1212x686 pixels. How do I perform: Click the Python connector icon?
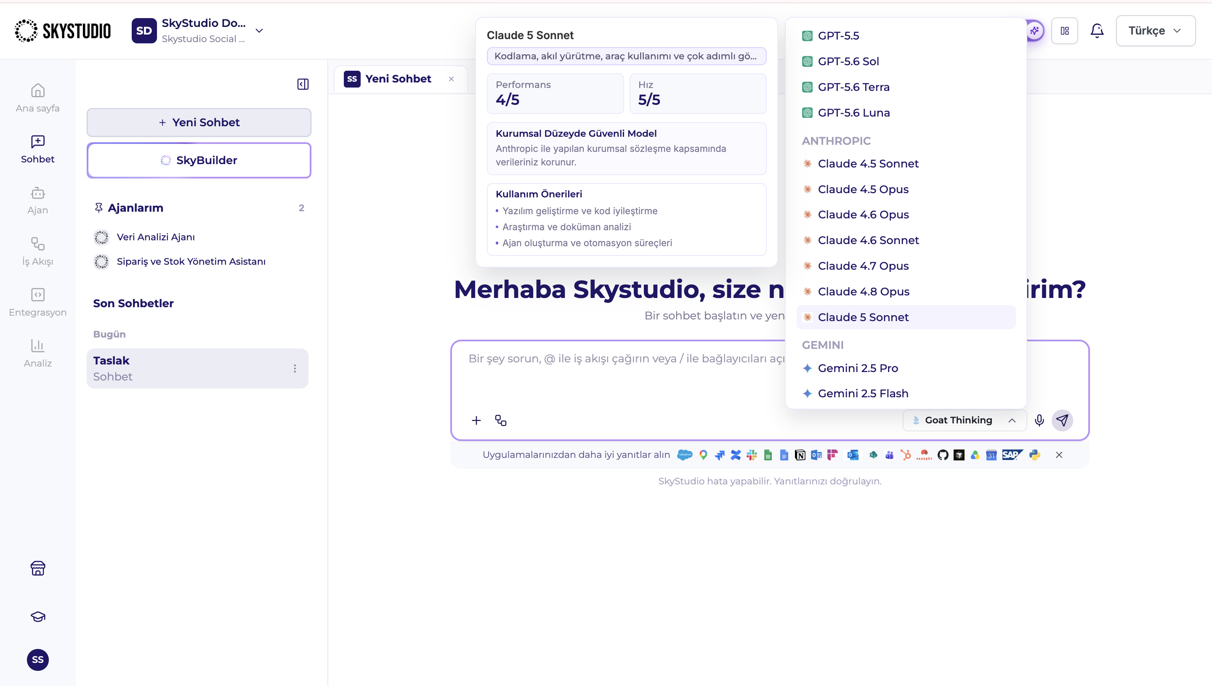click(1035, 455)
